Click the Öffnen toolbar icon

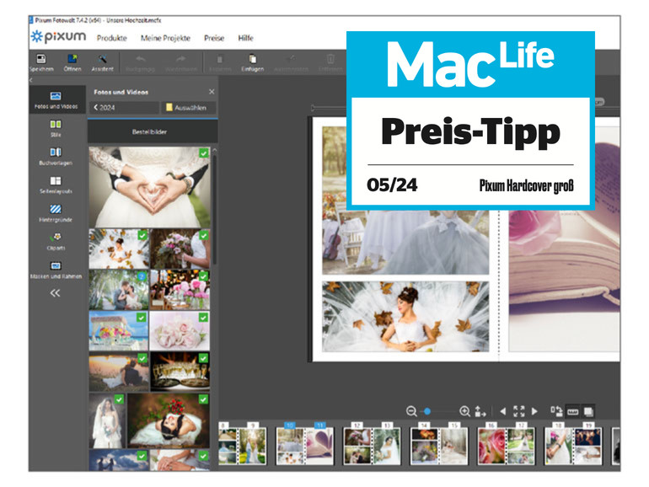[72, 59]
